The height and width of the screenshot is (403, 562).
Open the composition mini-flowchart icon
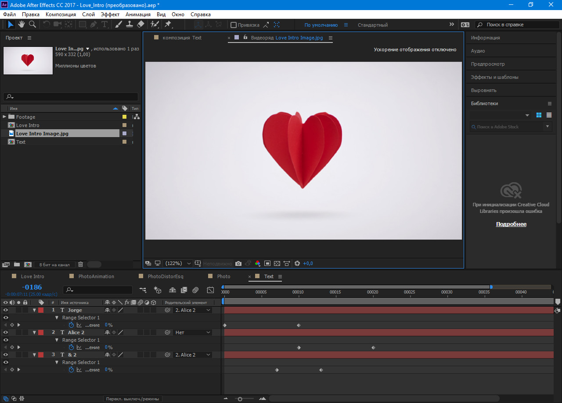143,290
